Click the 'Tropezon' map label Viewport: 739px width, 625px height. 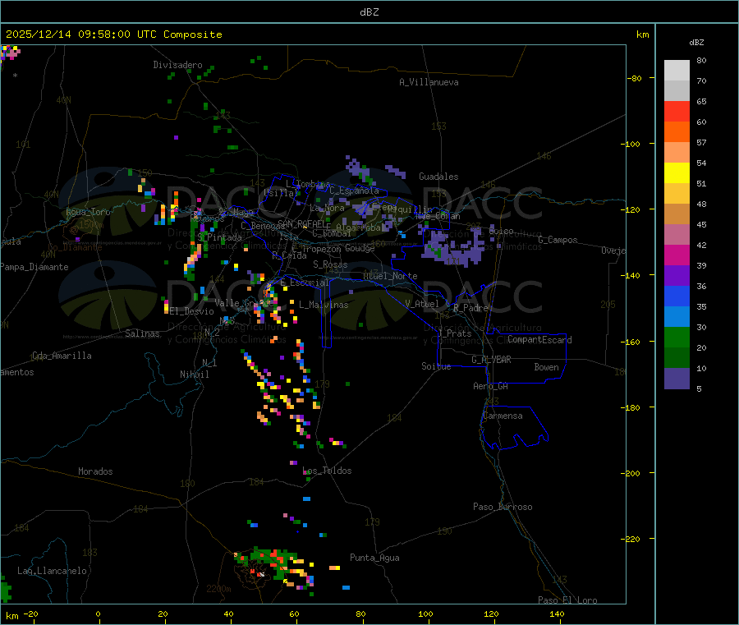click(321, 249)
